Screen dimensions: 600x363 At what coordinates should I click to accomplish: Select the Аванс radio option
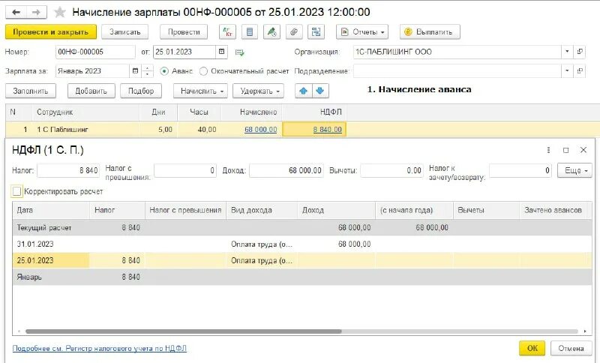tap(164, 71)
